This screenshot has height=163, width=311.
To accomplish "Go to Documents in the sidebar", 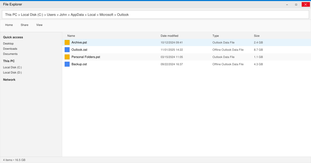I will [x=10, y=54].
